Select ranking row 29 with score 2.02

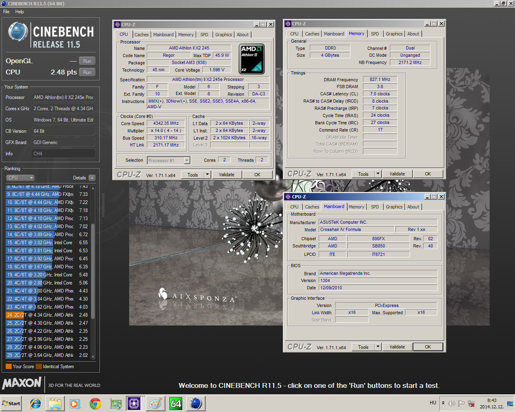pyautogui.click(x=47, y=355)
